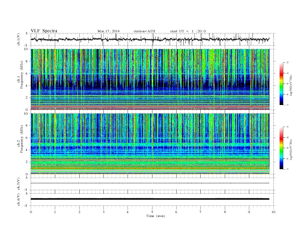Click the "VLF Spectra" title text
Image resolution: width=308 pixels, height=238 pixels.
(x=44, y=31)
